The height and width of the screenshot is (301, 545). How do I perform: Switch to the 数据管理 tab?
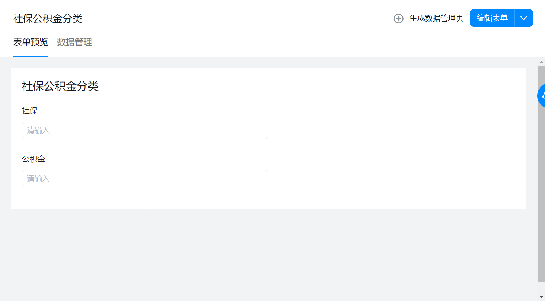click(75, 42)
